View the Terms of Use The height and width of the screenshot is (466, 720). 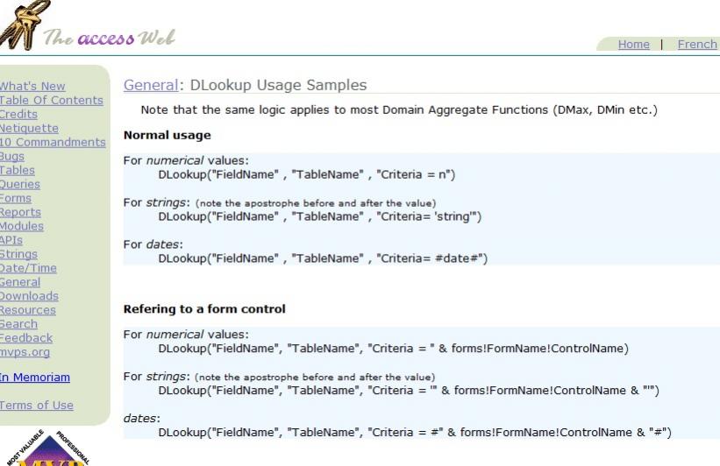(x=37, y=406)
